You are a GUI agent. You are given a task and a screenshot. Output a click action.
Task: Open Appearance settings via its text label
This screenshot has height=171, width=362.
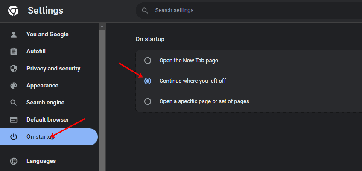coord(42,86)
